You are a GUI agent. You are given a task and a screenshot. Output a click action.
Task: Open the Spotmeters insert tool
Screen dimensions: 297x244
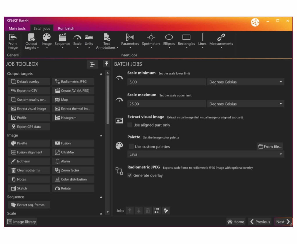pyautogui.click(x=151, y=41)
